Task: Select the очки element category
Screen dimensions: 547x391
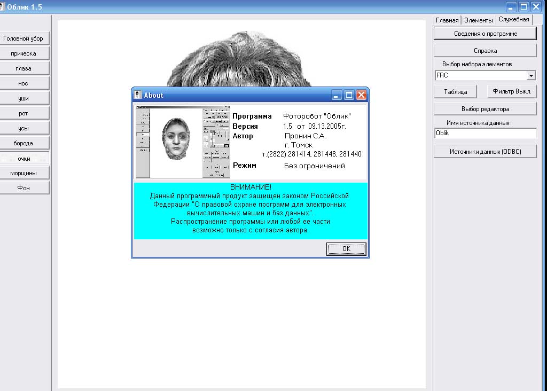Action: click(x=24, y=159)
